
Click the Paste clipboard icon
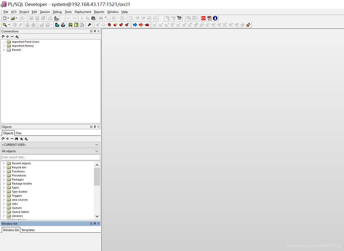93,18
